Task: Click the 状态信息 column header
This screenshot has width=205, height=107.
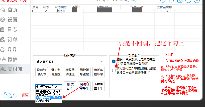Action: 61,7
